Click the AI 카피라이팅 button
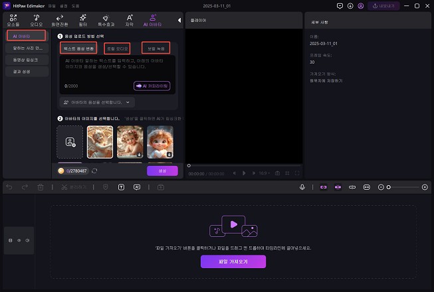This screenshot has width=434, height=292. click(x=152, y=86)
